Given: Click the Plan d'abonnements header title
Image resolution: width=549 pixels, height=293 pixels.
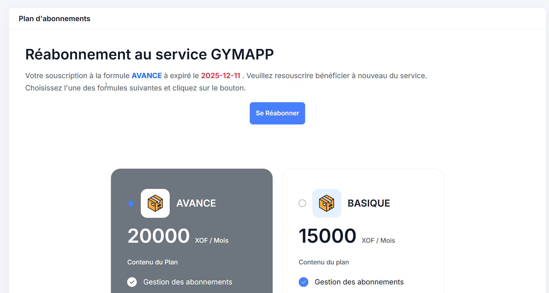Looking at the screenshot, I should coord(55,19).
